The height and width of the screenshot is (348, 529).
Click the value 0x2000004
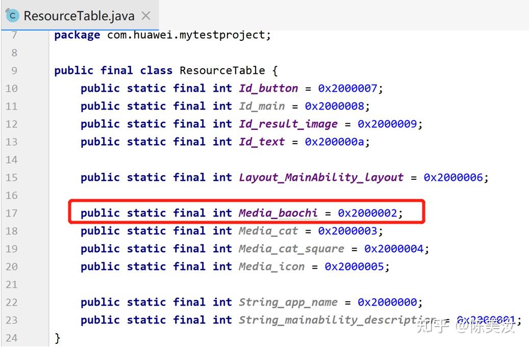pos(394,249)
